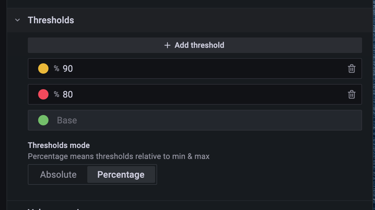
Task: Click the Thresholds mode label
Action: click(x=59, y=145)
